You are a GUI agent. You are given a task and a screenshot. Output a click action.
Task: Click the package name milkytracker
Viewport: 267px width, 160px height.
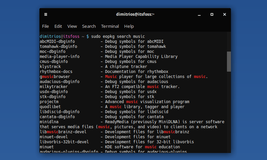coord(54,87)
